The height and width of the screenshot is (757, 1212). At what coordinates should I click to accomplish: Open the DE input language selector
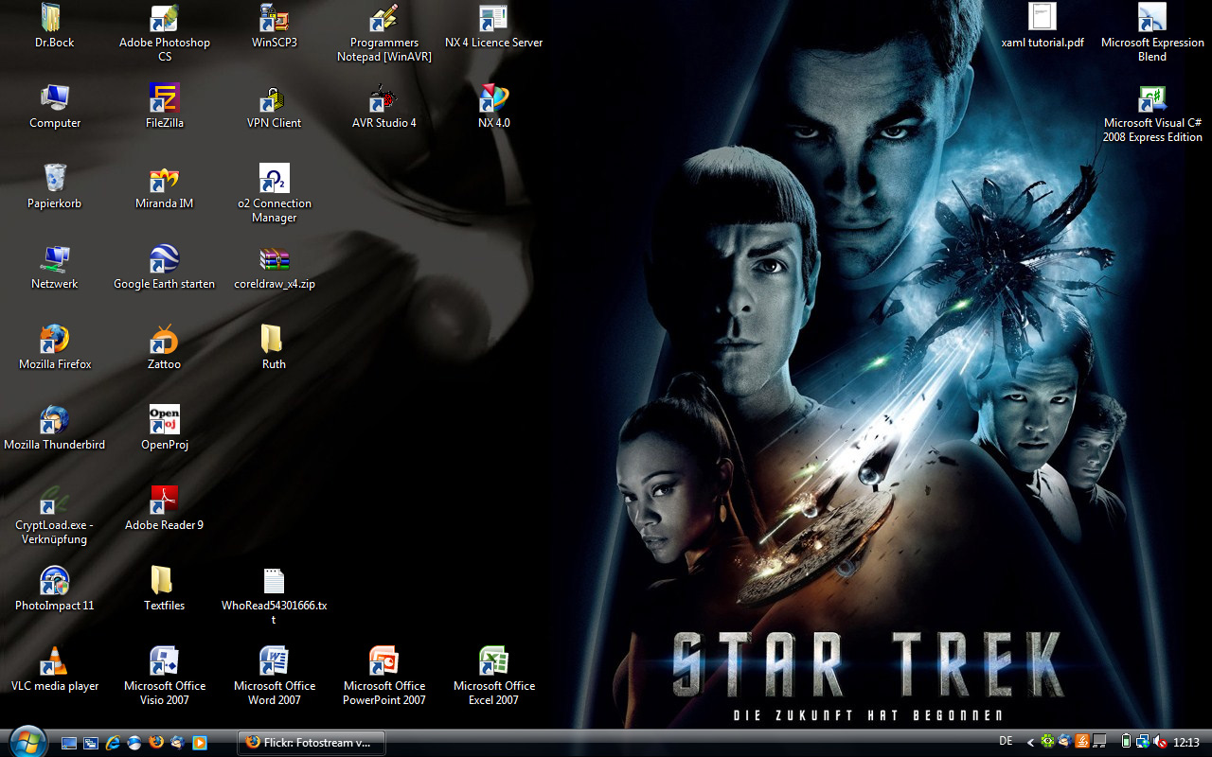click(1006, 741)
